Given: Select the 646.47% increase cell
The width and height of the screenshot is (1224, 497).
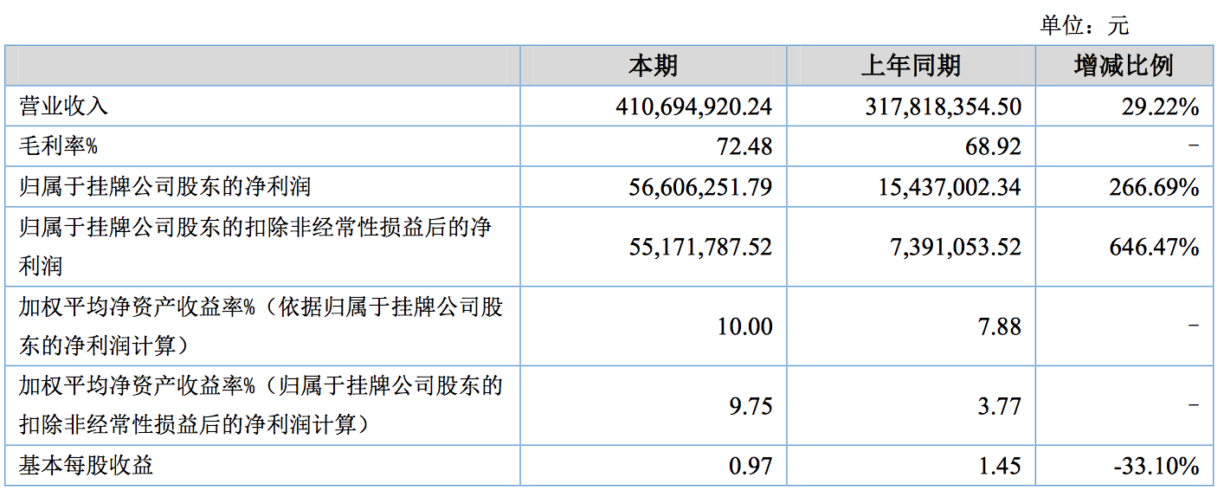Looking at the screenshot, I should (1154, 247).
